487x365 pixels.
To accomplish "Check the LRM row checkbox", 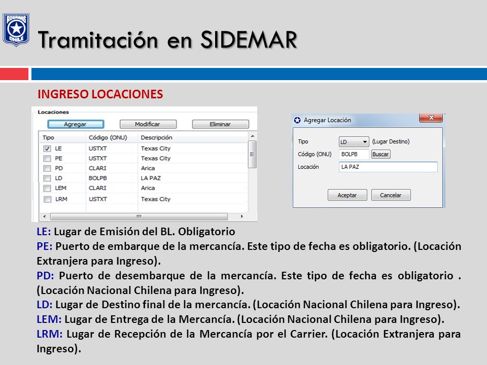I will pyautogui.click(x=47, y=199).
